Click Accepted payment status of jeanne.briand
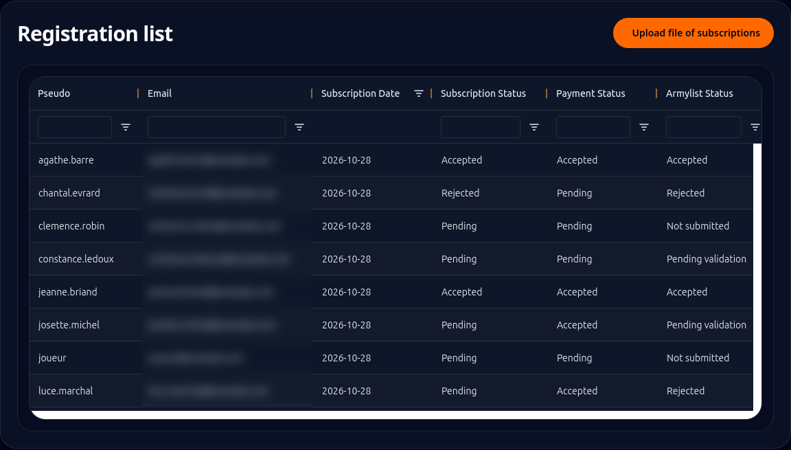 pyautogui.click(x=577, y=292)
